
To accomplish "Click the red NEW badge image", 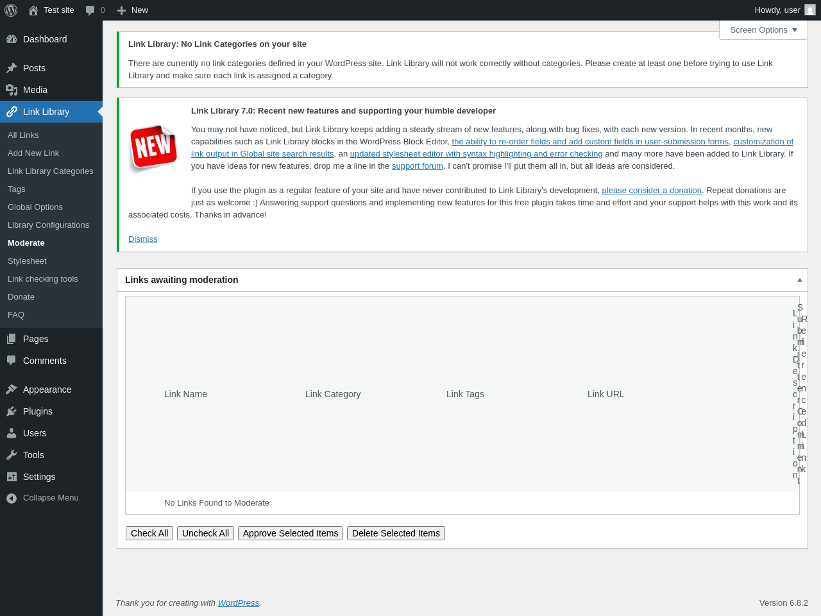I will (153, 148).
